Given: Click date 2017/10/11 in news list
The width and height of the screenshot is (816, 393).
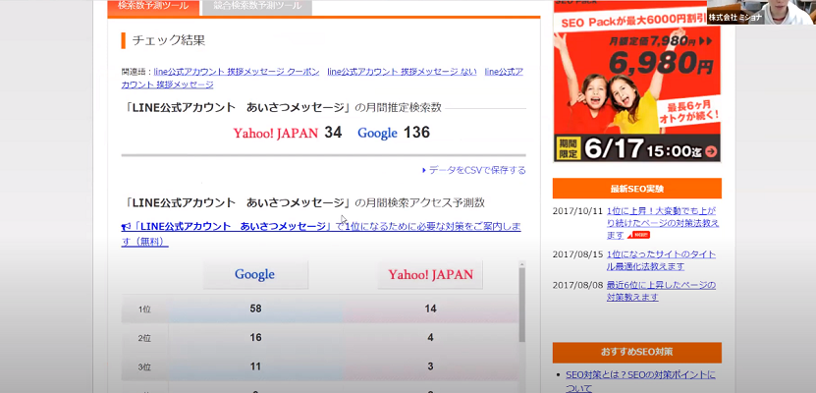Looking at the screenshot, I should pyautogui.click(x=577, y=211).
